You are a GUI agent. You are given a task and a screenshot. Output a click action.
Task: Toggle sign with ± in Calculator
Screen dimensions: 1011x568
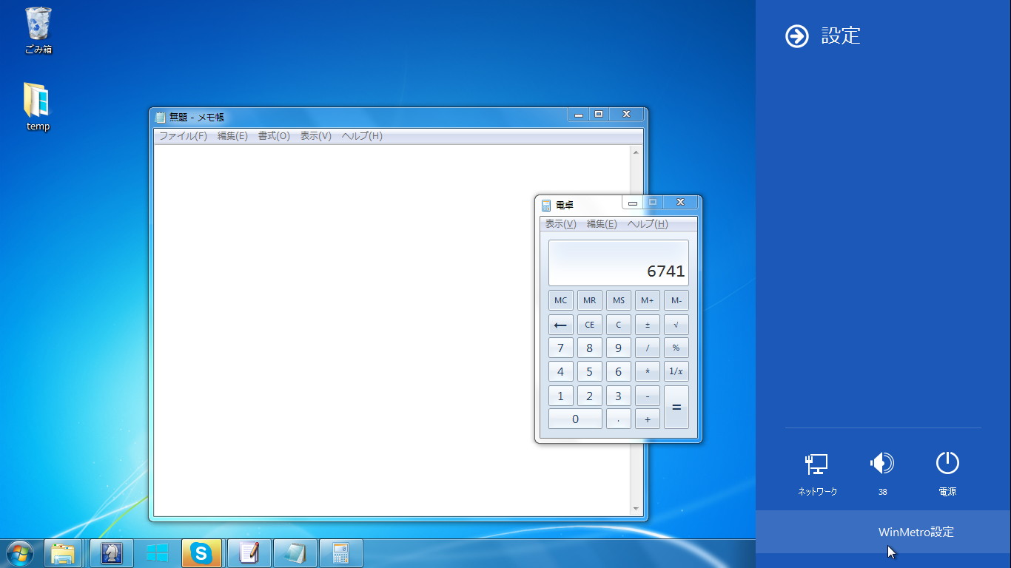(x=647, y=324)
